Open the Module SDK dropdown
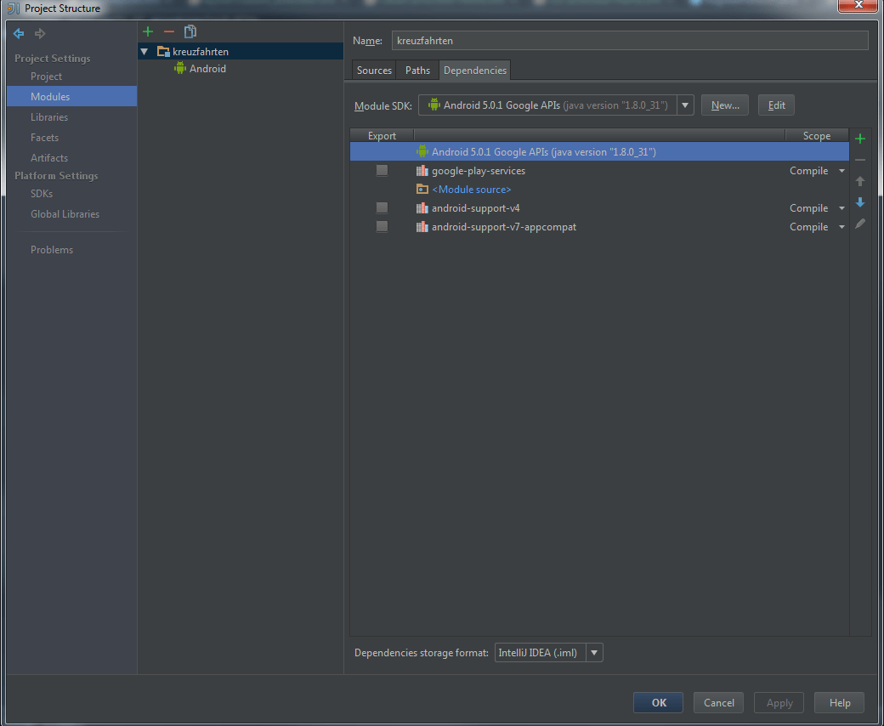This screenshot has width=884, height=726. 685,105
